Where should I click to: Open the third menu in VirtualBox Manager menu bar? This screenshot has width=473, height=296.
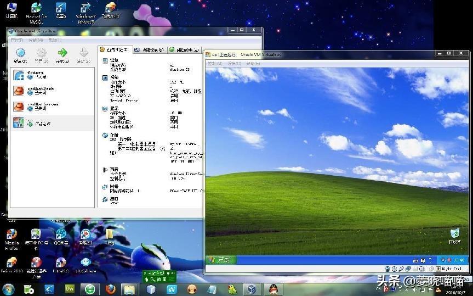tap(55, 40)
